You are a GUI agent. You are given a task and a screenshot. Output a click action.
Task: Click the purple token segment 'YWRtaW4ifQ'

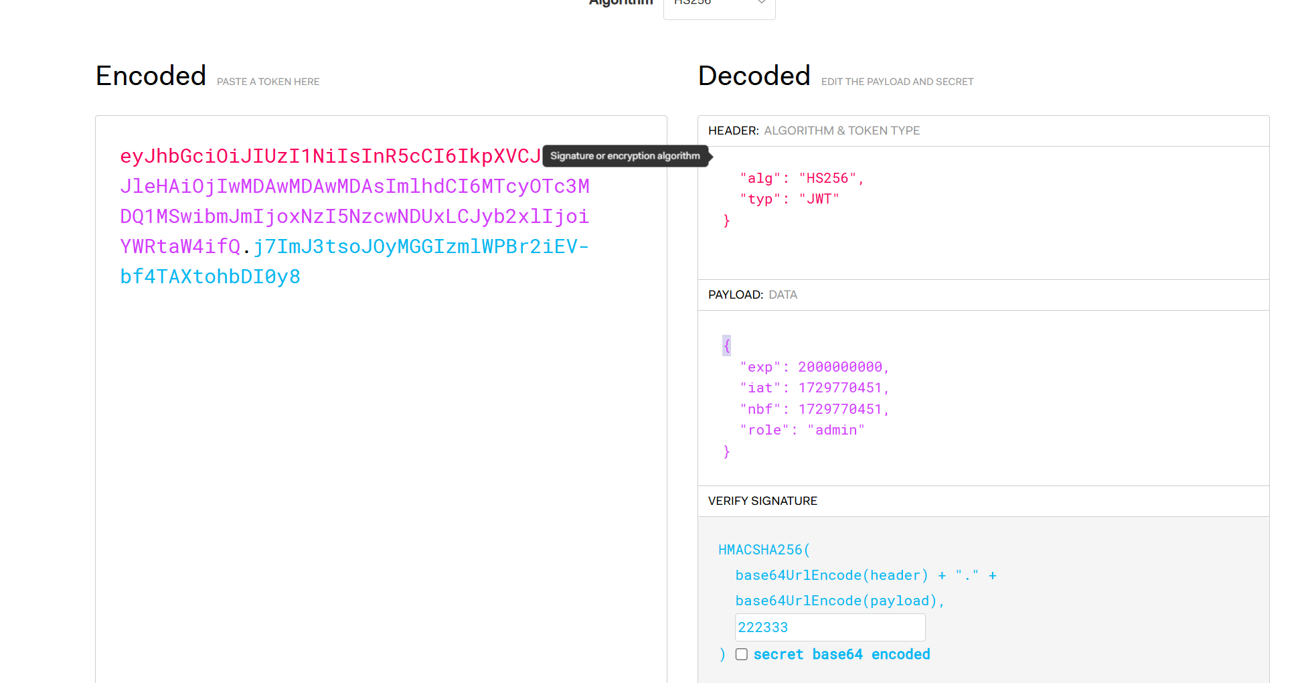coord(180,246)
